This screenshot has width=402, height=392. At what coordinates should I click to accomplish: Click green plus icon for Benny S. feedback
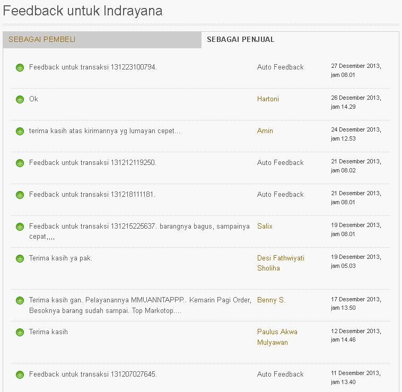(x=20, y=300)
